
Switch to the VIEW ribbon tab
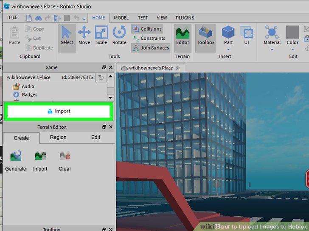point(162,18)
